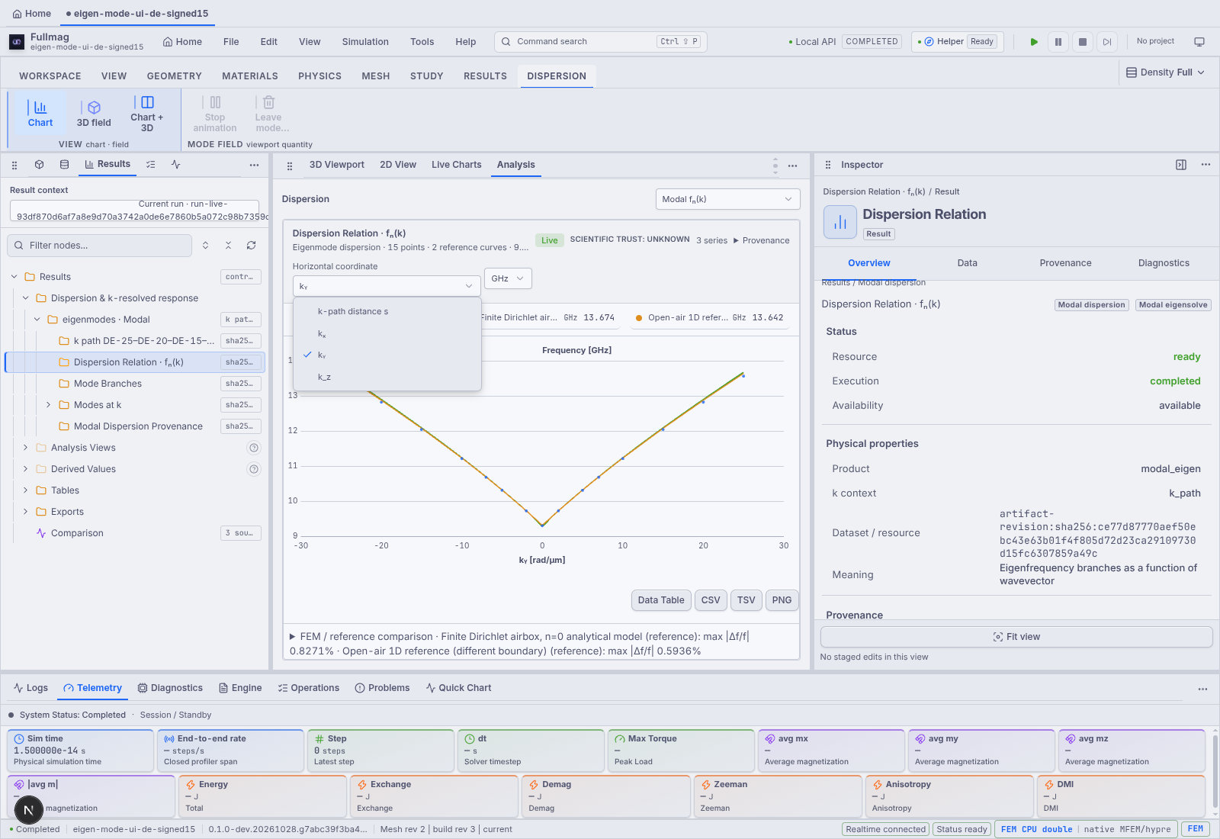This screenshot has width=1220, height=839.
Task: Open the GHz unit dropdown
Action: pyautogui.click(x=508, y=278)
